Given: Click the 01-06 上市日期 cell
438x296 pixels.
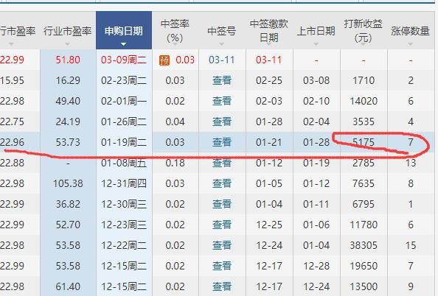Looking at the screenshot, I should (316, 225).
